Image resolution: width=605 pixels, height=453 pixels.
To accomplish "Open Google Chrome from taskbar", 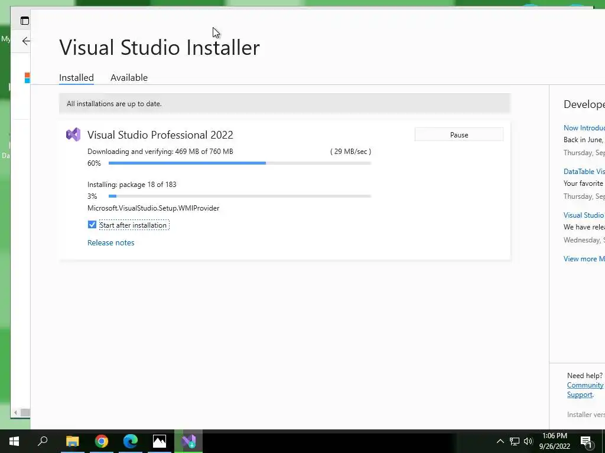I will (x=102, y=441).
